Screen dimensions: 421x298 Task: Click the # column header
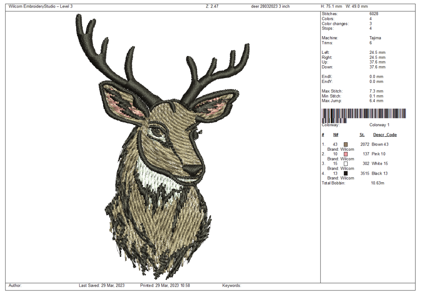tap(323, 135)
